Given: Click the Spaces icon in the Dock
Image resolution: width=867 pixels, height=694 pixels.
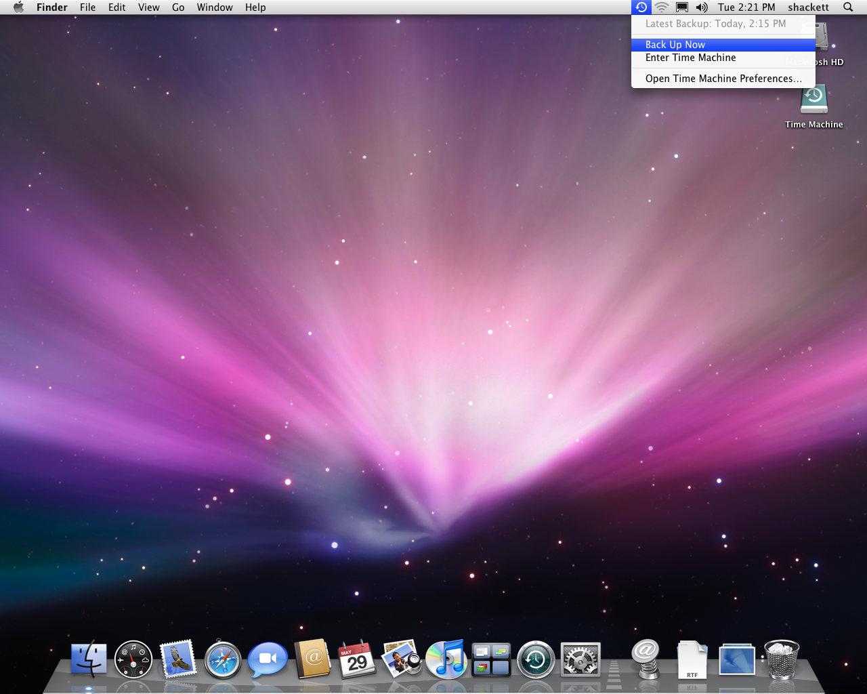Looking at the screenshot, I should (x=491, y=659).
